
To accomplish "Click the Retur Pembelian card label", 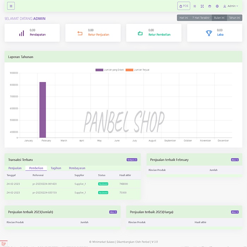I will click(x=159, y=35).
